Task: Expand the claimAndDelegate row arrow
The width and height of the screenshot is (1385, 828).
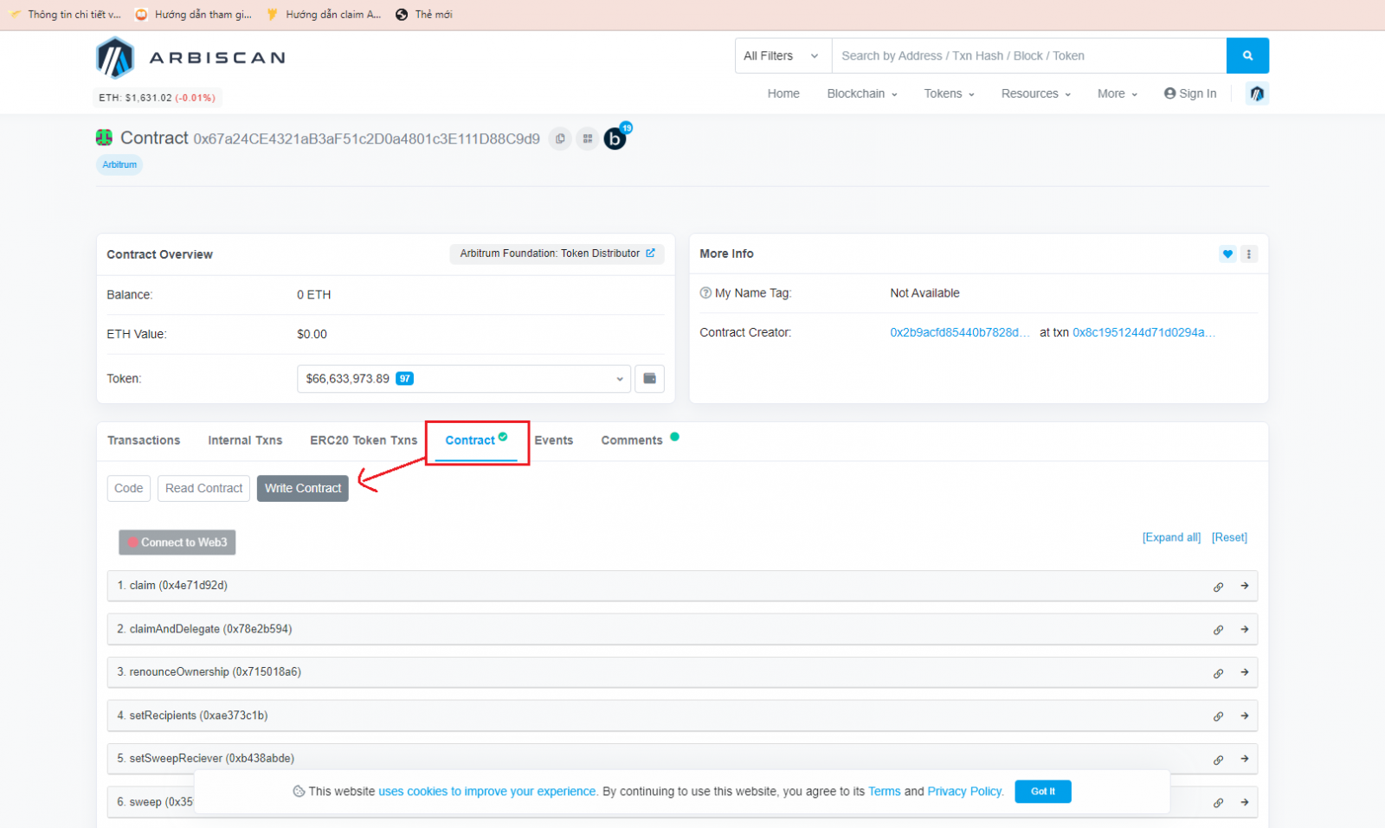Action: 1245,629
